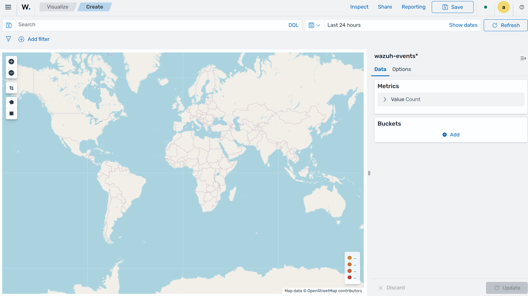Add a new filter

pyautogui.click(x=38, y=39)
